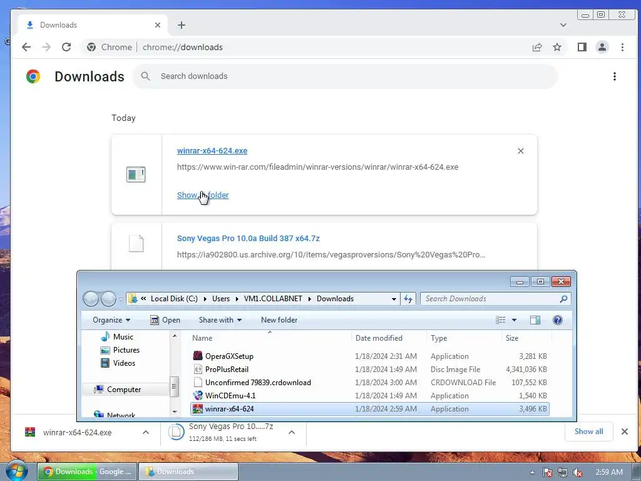Click New folder in Explorer toolbar

pos(279,320)
